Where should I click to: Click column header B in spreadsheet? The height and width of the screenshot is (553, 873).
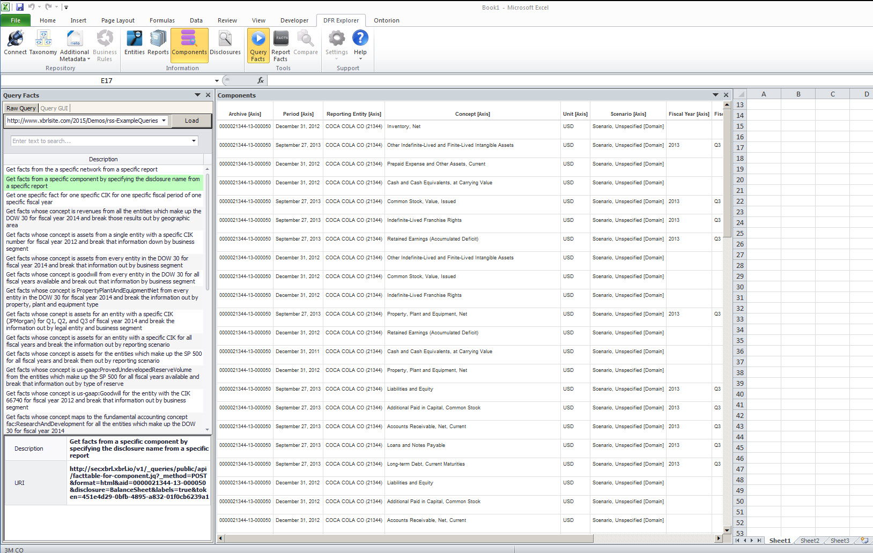(x=798, y=94)
